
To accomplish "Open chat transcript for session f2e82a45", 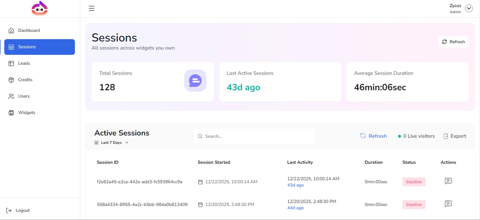I will click(448, 181).
